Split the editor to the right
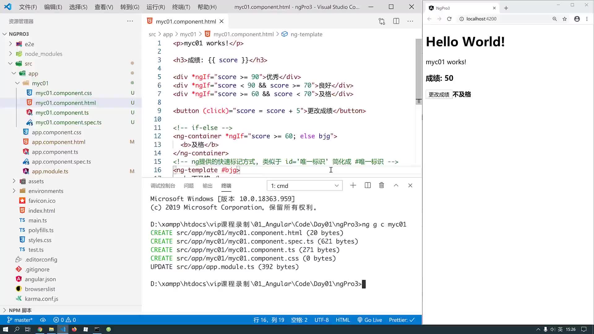Image resolution: width=594 pixels, height=334 pixels. coord(396,21)
